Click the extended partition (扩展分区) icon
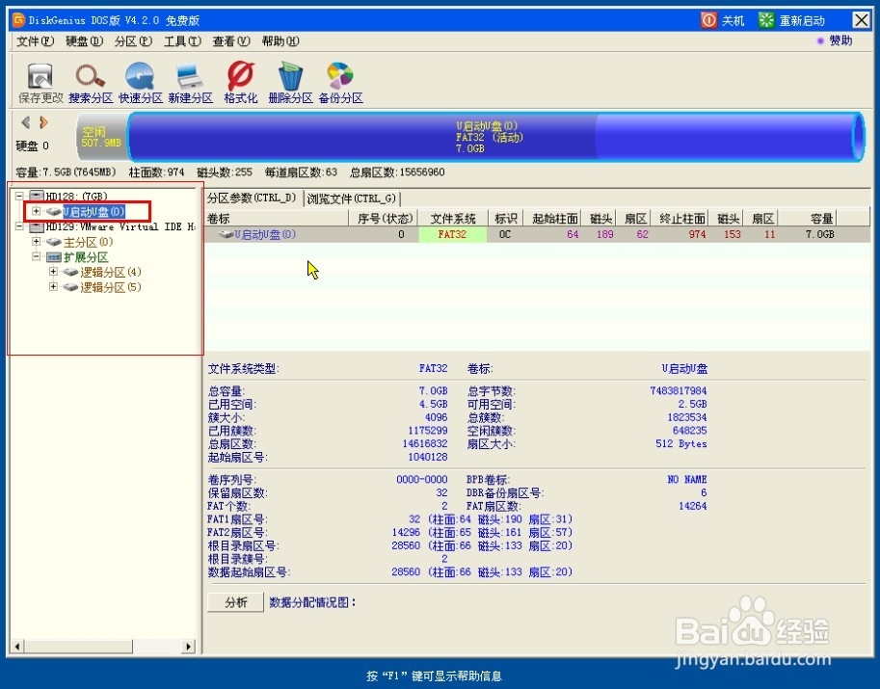Image resolution: width=880 pixels, height=689 pixels. pos(54,257)
